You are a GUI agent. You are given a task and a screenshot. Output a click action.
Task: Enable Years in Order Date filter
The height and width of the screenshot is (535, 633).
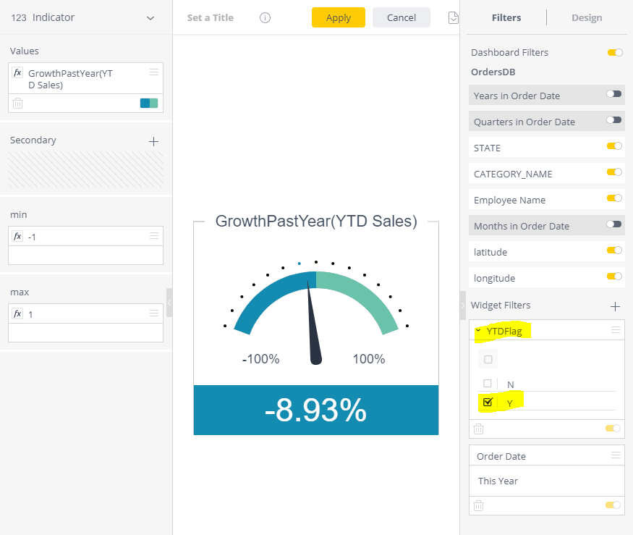point(614,94)
